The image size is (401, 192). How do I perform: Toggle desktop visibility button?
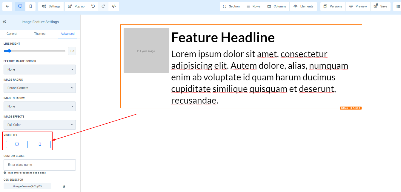(x=17, y=144)
